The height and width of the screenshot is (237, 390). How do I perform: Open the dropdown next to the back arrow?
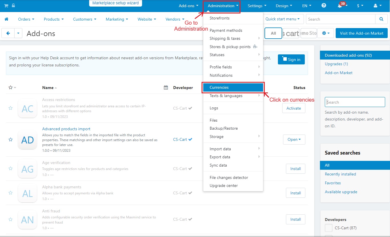click(18, 33)
